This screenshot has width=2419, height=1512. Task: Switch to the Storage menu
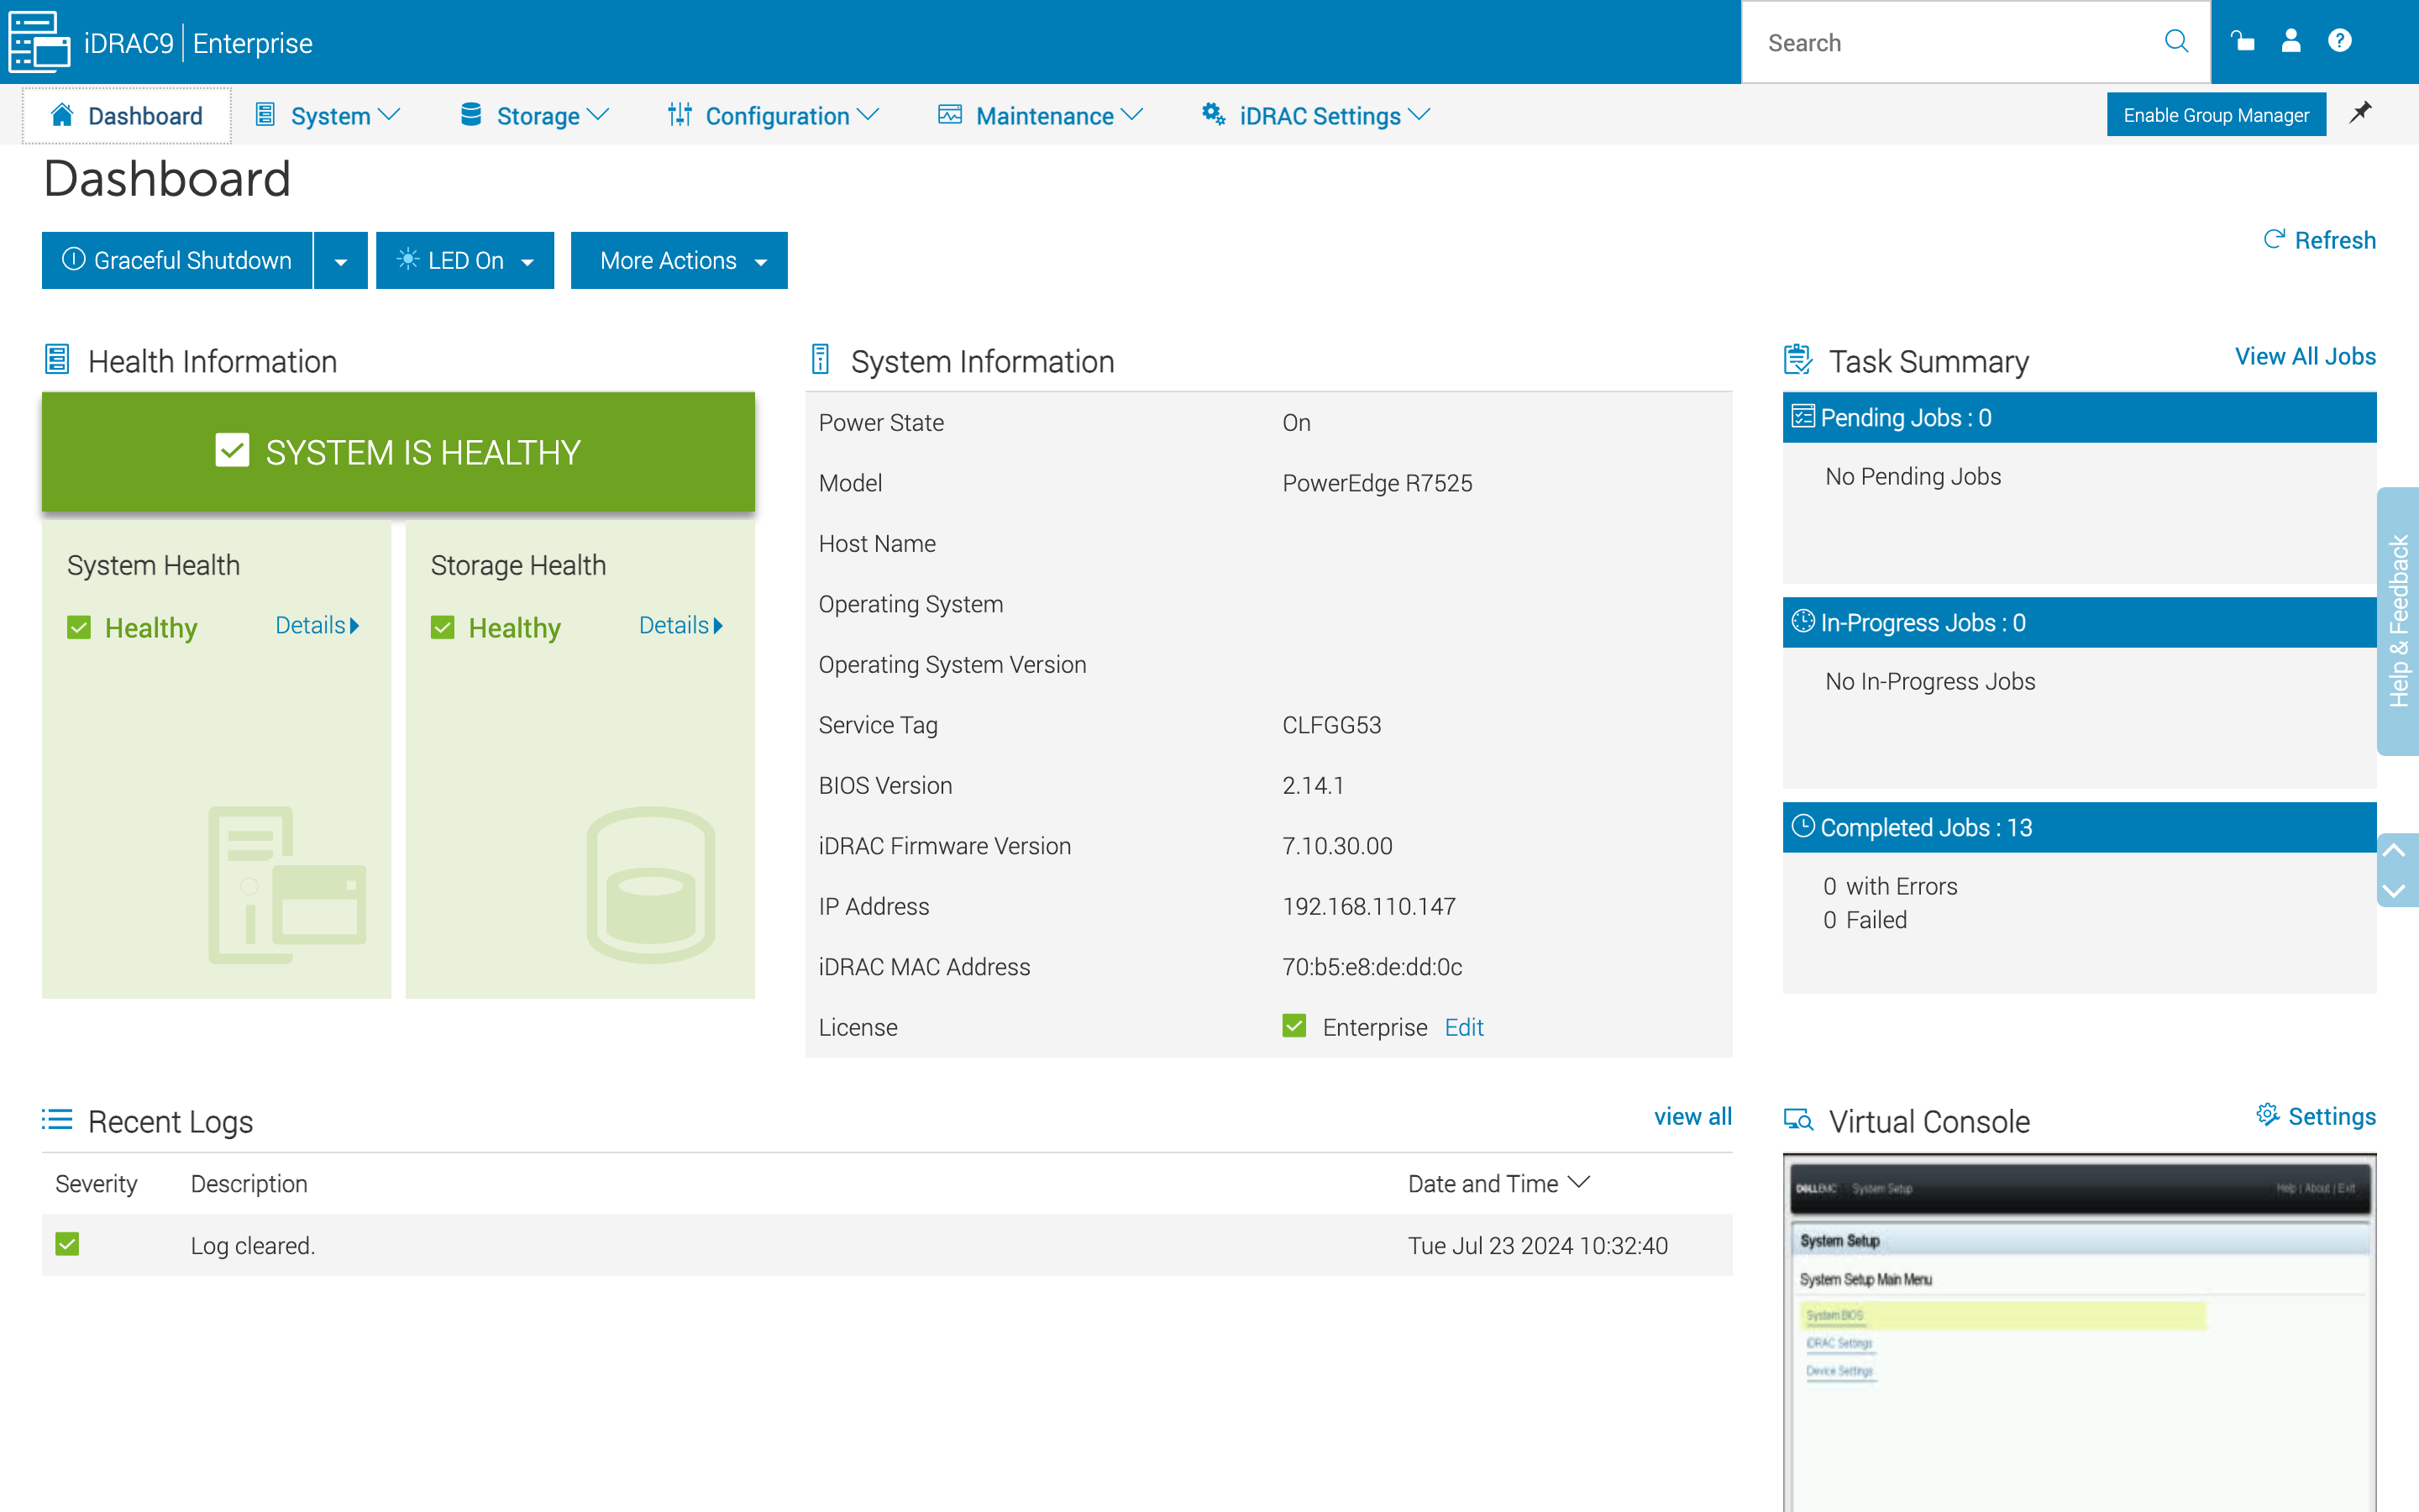tap(538, 115)
